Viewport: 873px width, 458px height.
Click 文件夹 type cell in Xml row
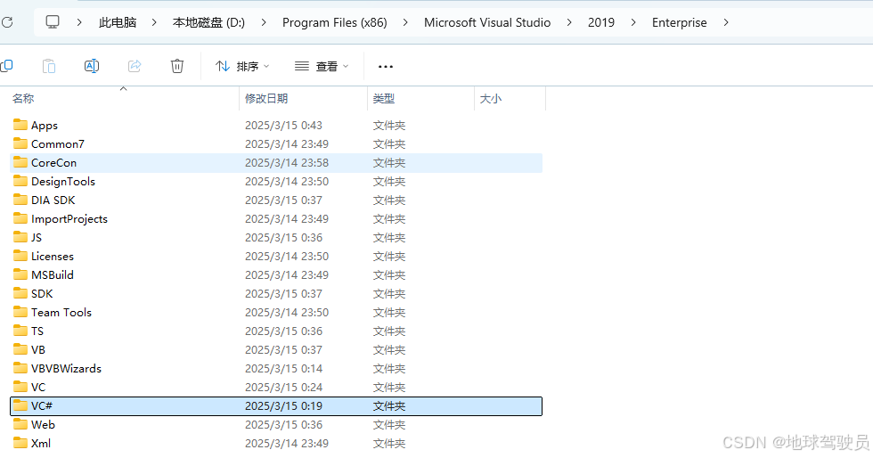coord(389,444)
